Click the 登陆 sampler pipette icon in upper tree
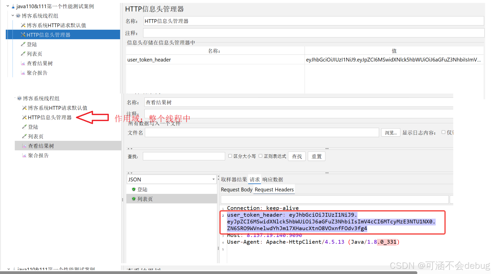Viewport: 491px width, 274px height. 23,44
